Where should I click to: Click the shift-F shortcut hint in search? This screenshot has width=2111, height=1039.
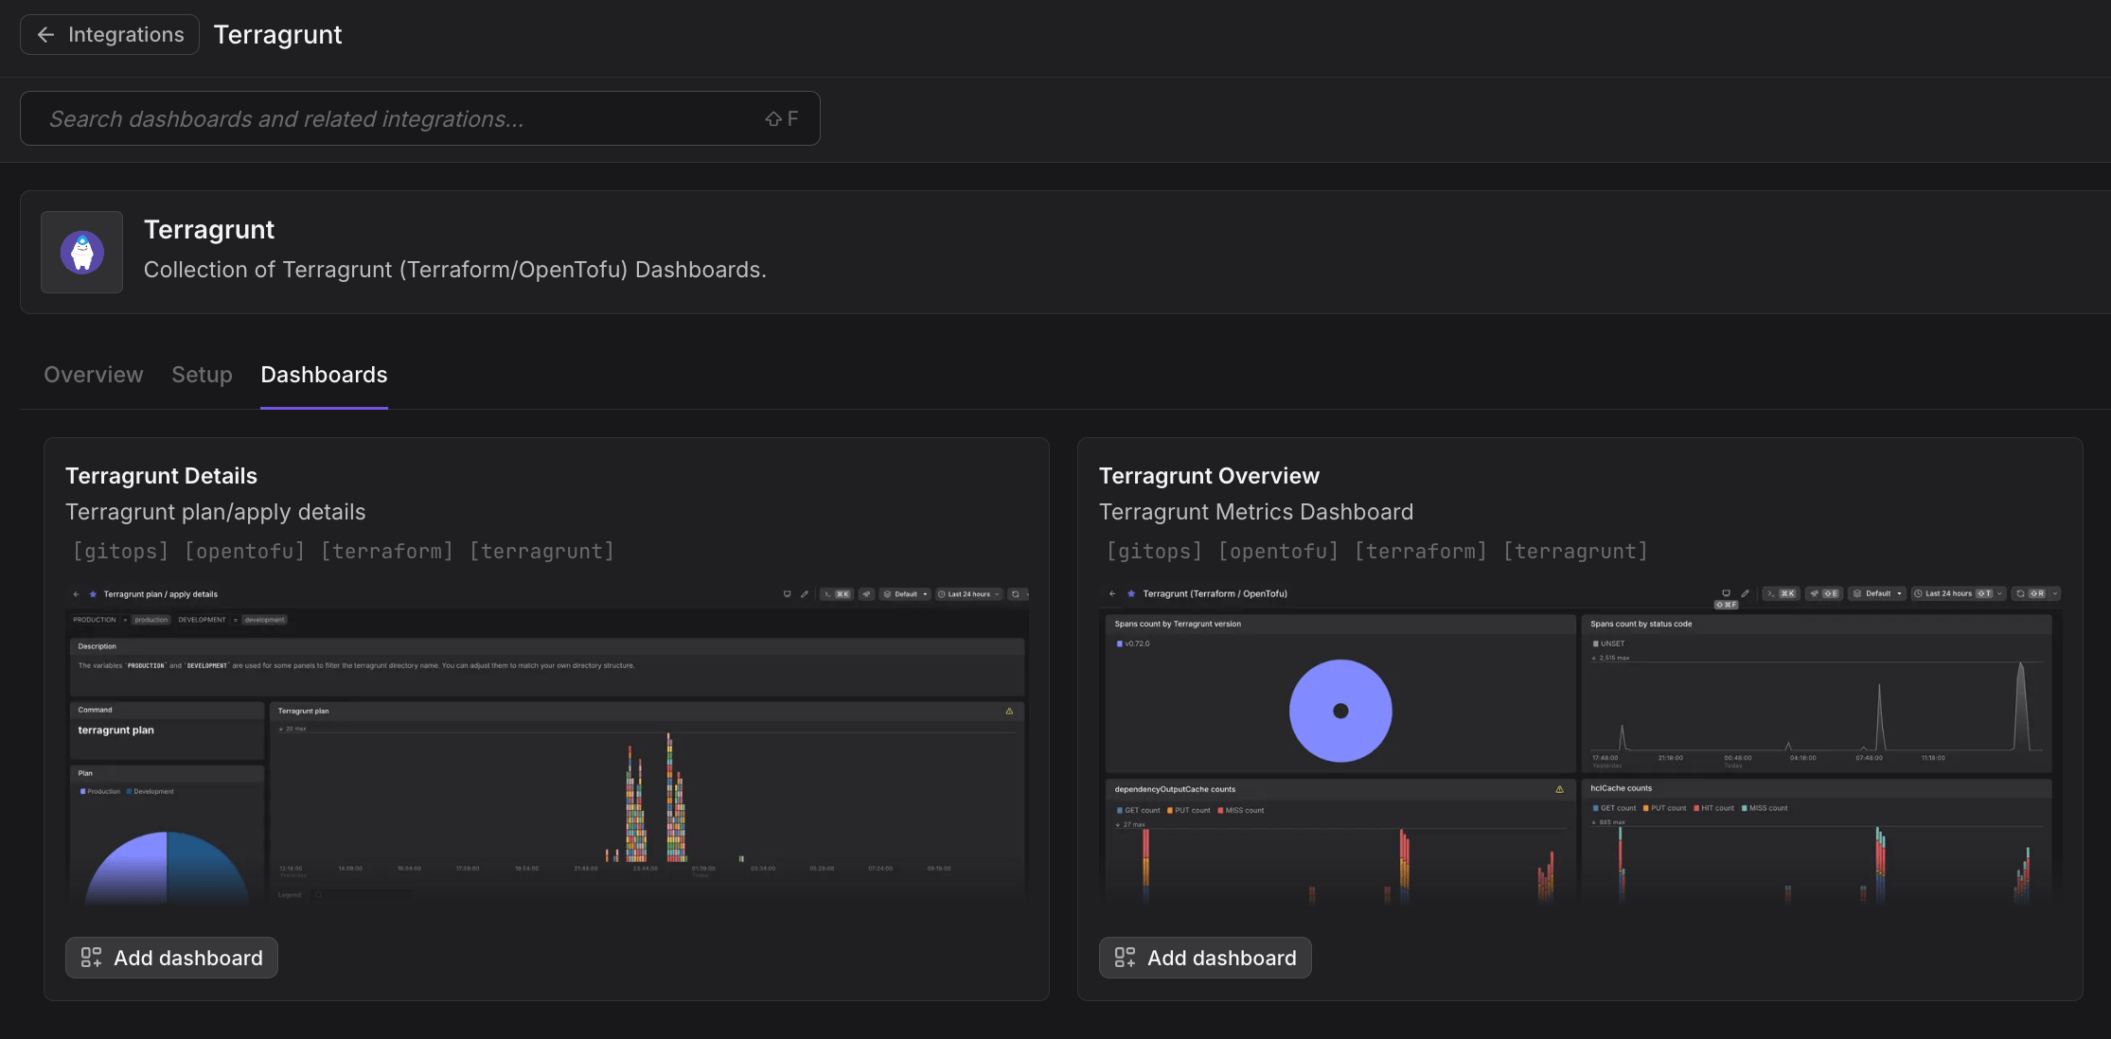coord(782,118)
